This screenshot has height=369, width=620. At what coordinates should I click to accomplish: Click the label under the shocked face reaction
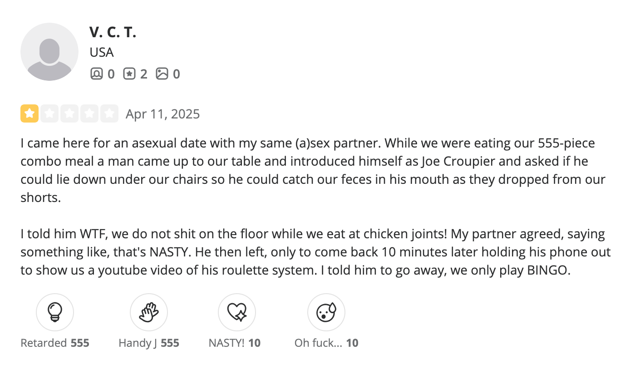pyautogui.click(x=326, y=343)
